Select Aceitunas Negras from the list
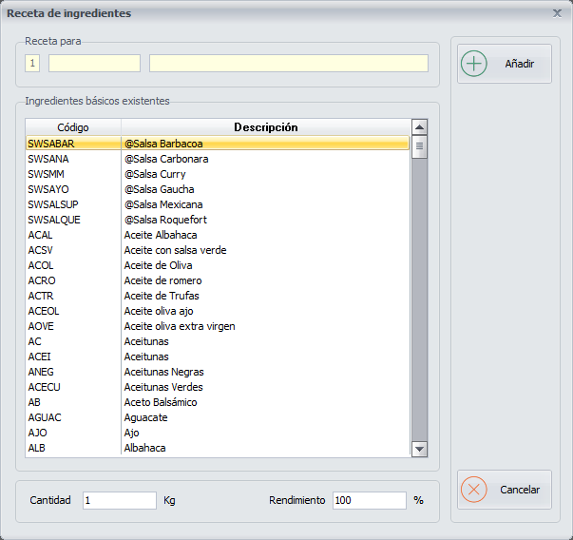This screenshot has width=573, height=540. [x=163, y=372]
